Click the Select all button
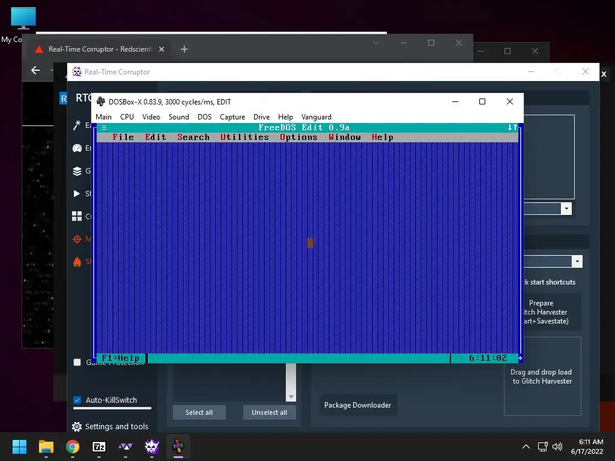 tap(199, 412)
